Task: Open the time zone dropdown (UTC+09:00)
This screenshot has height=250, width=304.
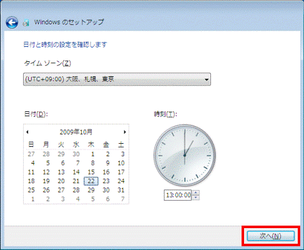Action: tap(117, 79)
